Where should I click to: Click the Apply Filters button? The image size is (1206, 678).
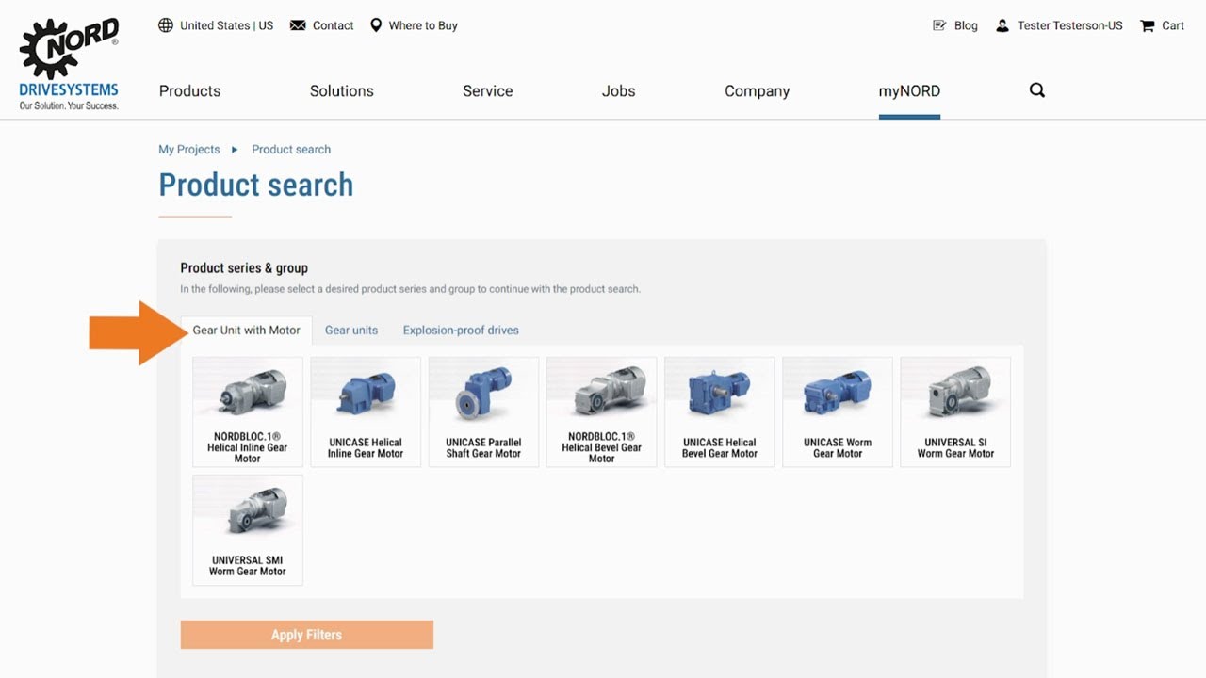tap(307, 635)
